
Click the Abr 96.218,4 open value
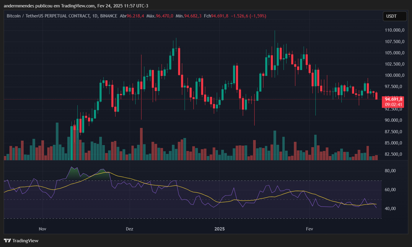tap(132, 16)
